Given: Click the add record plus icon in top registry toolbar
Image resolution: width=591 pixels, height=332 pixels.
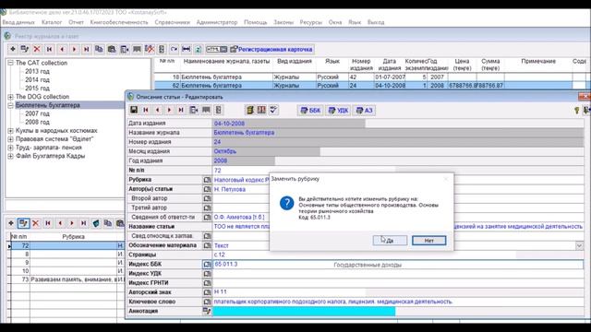Looking at the screenshot, I should (13, 49).
